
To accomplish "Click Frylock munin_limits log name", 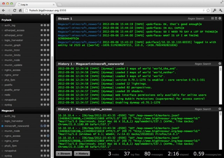I will click(x=13, y=55).
